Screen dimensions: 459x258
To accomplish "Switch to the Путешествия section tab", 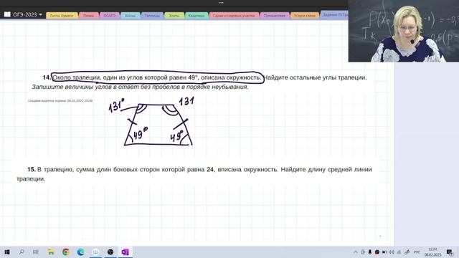I will 274,16.
